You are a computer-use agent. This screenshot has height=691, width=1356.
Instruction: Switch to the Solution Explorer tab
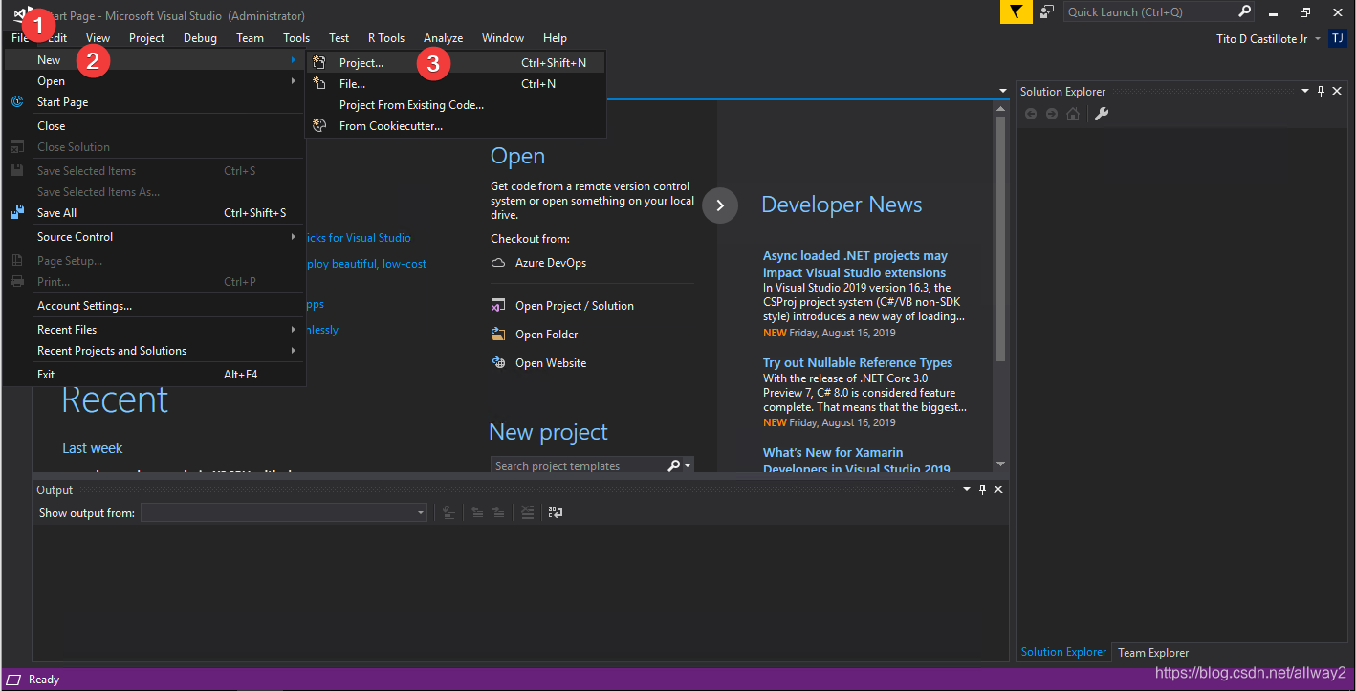point(1063,652)
